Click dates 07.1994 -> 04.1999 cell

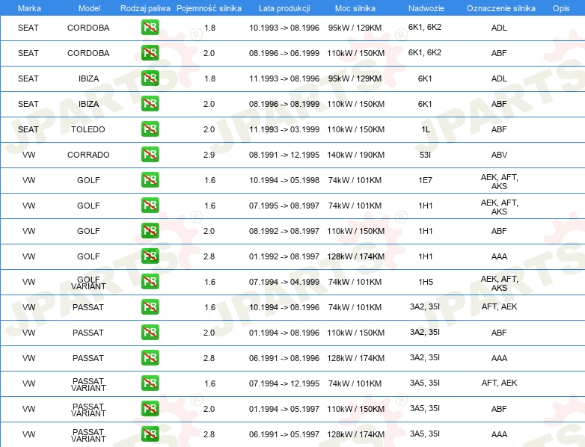coord(284,282)
